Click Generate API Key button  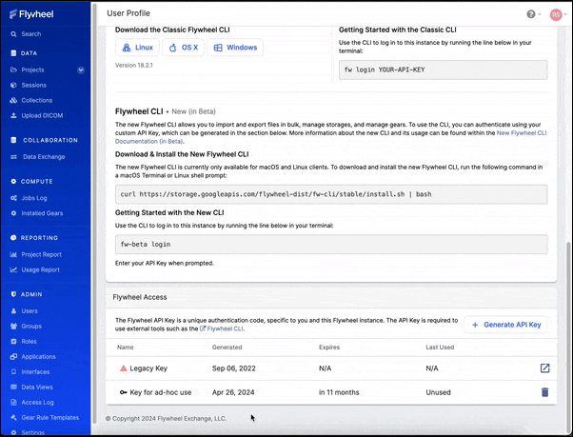505,325
